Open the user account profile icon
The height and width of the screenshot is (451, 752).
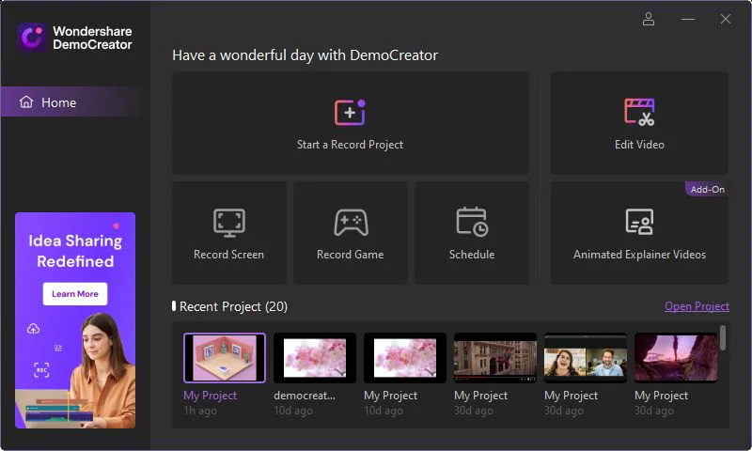coord(649,19)
